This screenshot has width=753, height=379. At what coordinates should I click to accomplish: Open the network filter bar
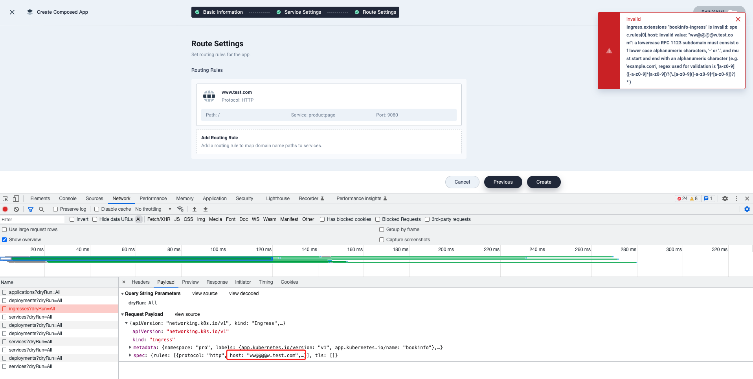tap(30, 209)
